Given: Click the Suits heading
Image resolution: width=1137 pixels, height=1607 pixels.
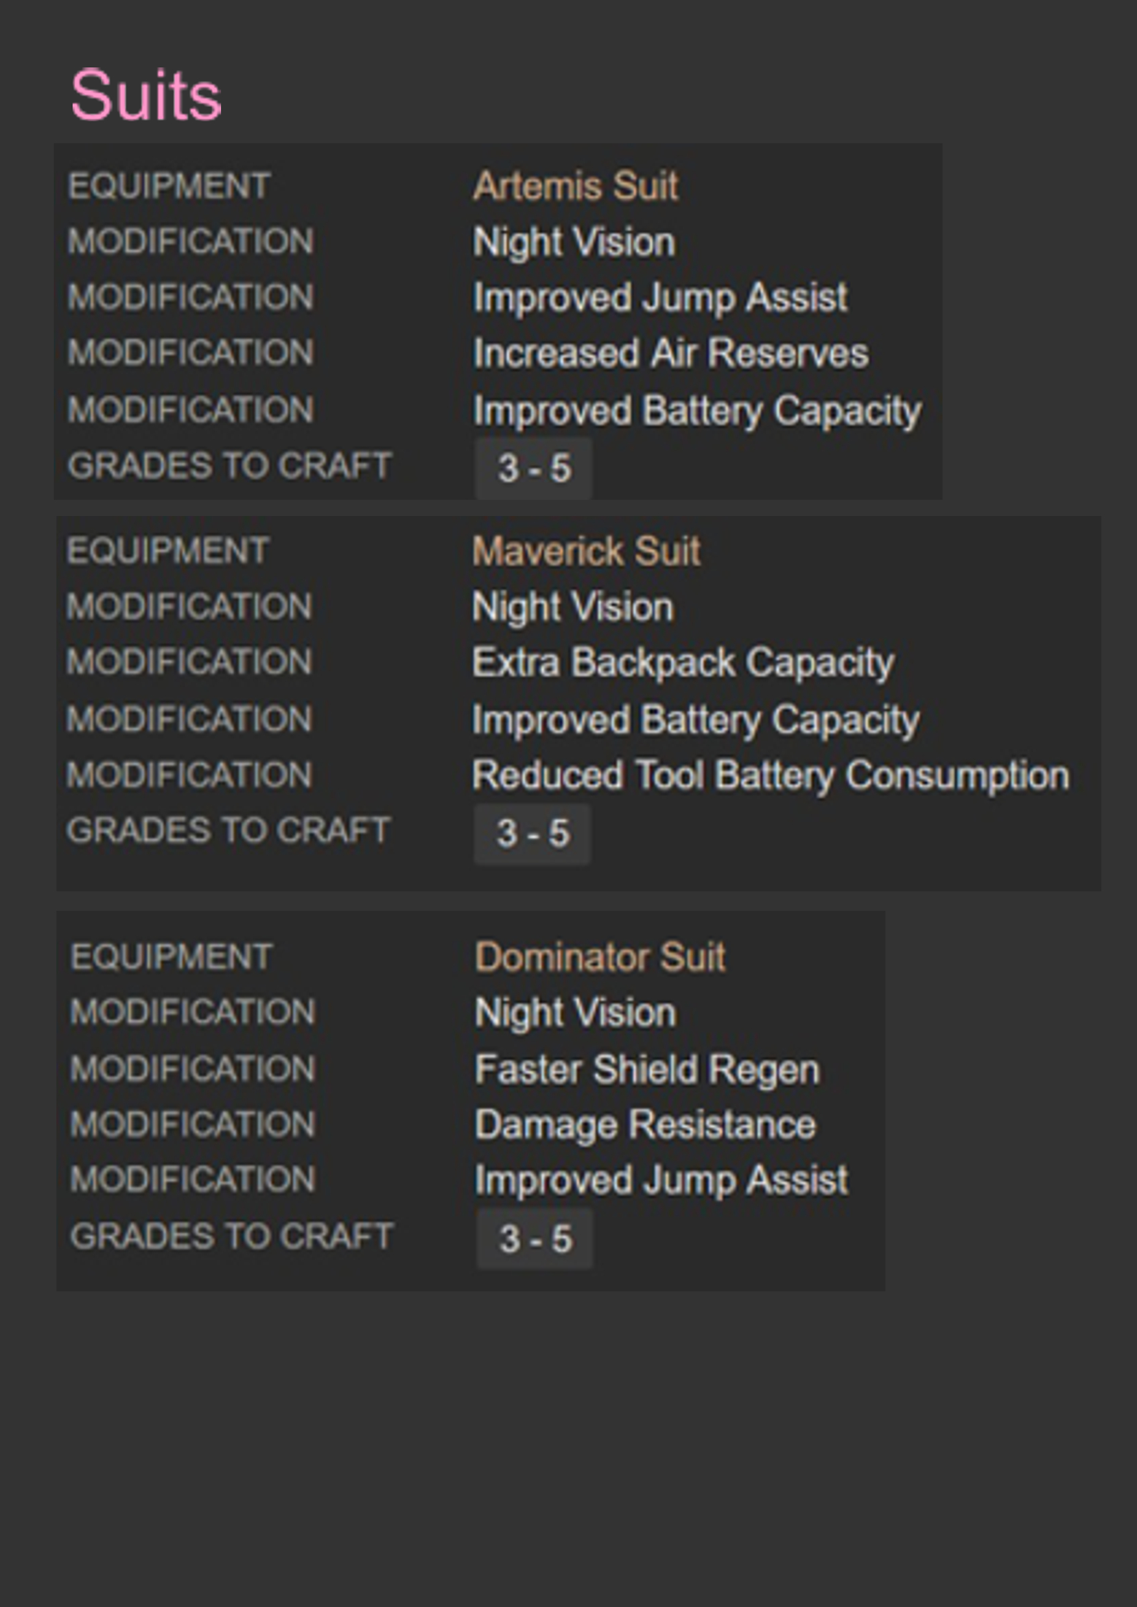Looking at the screenshot, I should (146, 95).
